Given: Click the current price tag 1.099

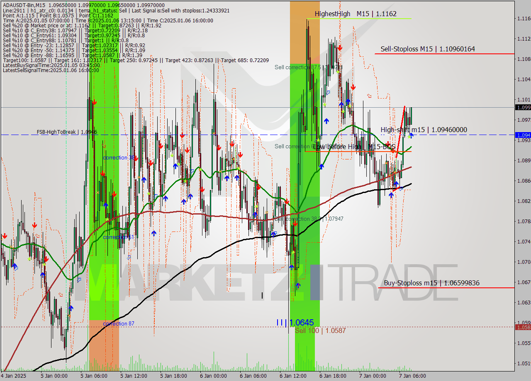Looking at the screenshot, I should (522, 107).
